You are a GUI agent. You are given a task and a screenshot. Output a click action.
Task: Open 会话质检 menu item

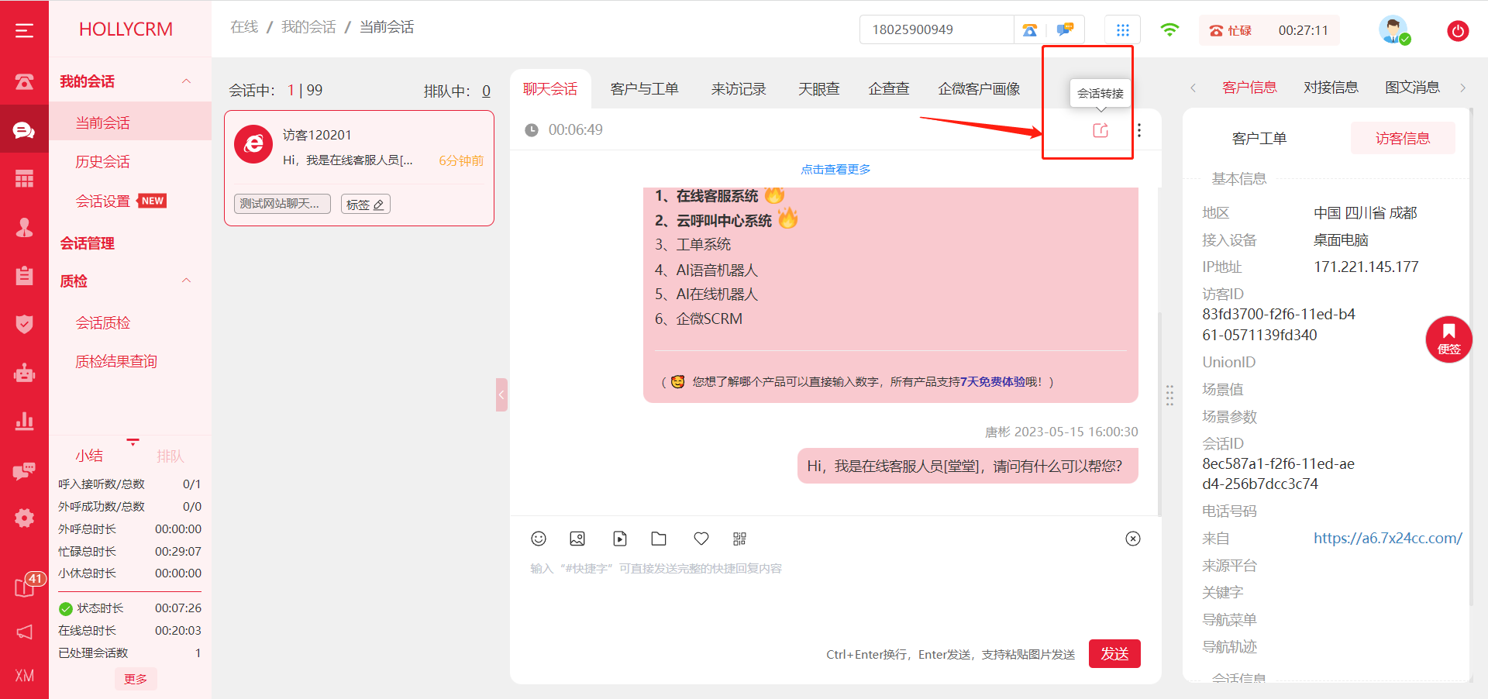[102, 322]
